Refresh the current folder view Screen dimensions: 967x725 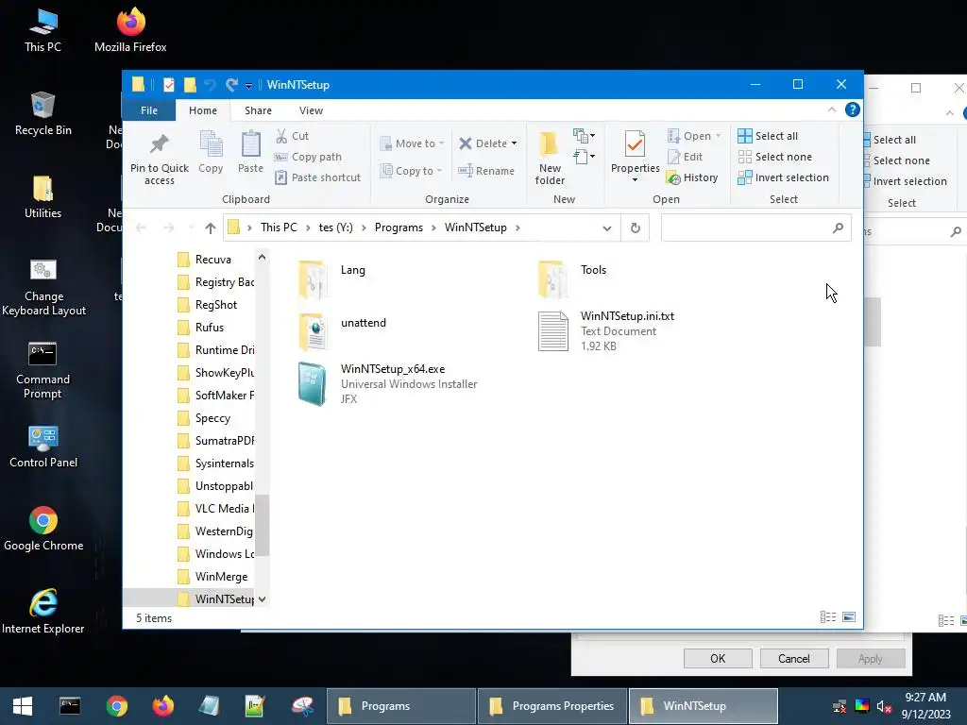636,228
